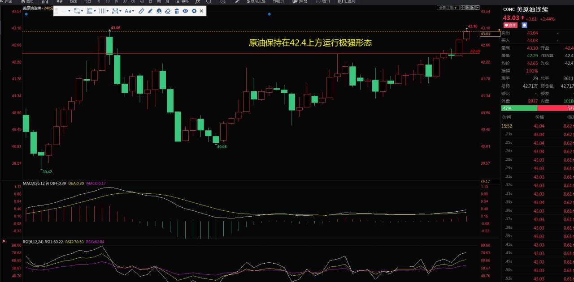
Task: Switch to 周 weekly period tab
Action: click(159, 2)
